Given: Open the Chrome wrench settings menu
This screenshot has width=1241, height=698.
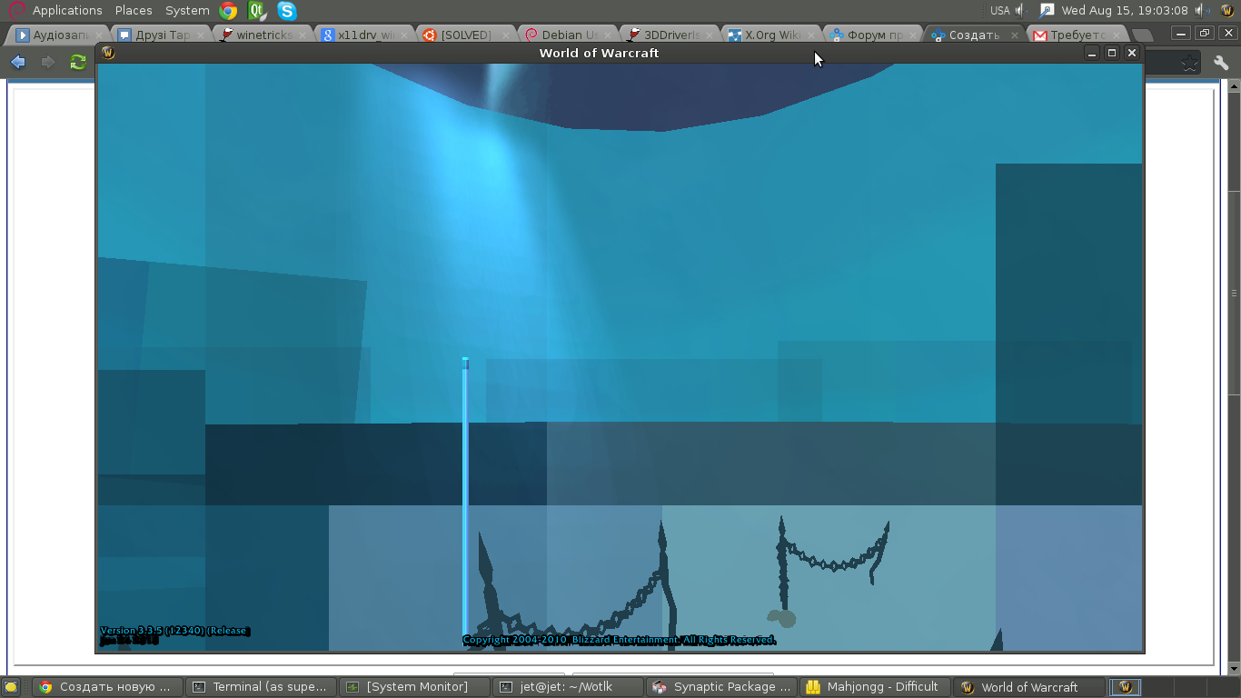Looking at the screenshot, I should point(1221,63).
